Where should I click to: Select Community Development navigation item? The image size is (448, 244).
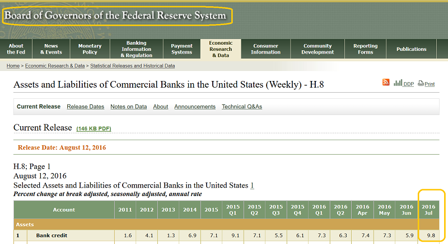point(318,49)
